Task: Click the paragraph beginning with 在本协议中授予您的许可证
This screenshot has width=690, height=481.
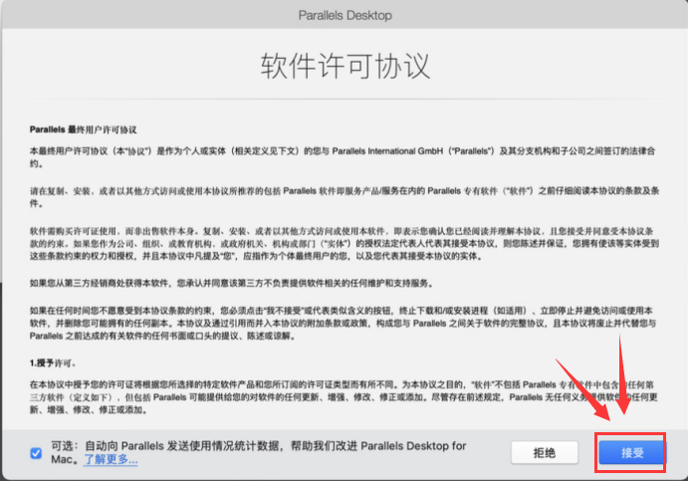Action: tap(329, 395)
